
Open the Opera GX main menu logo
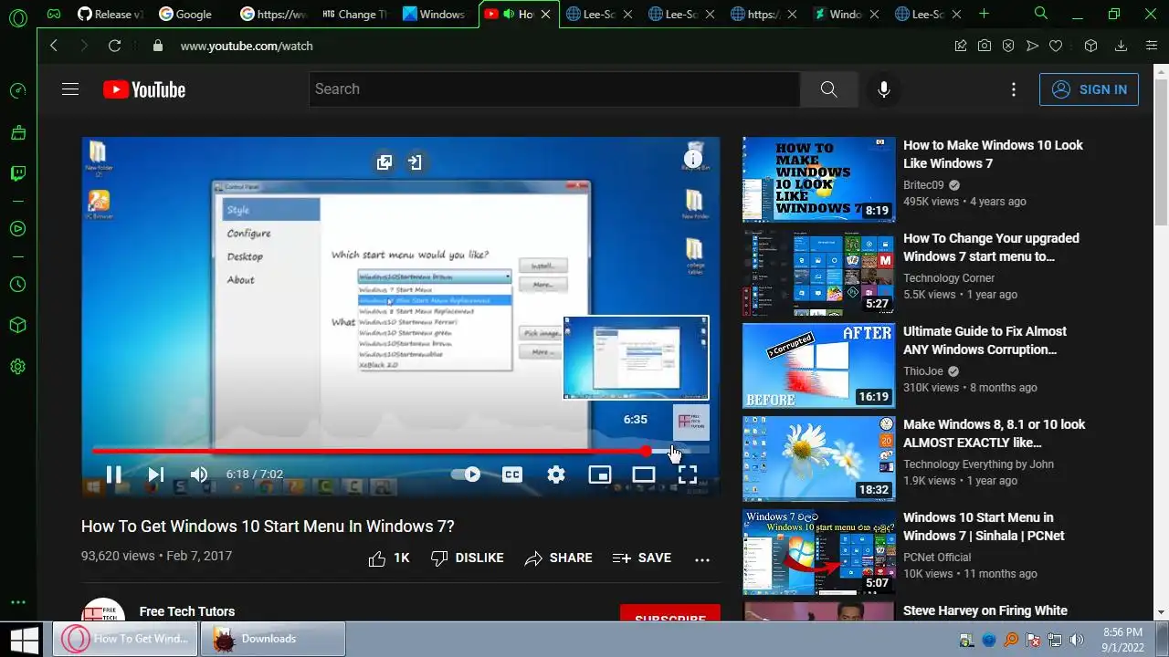tap(17, 17)
